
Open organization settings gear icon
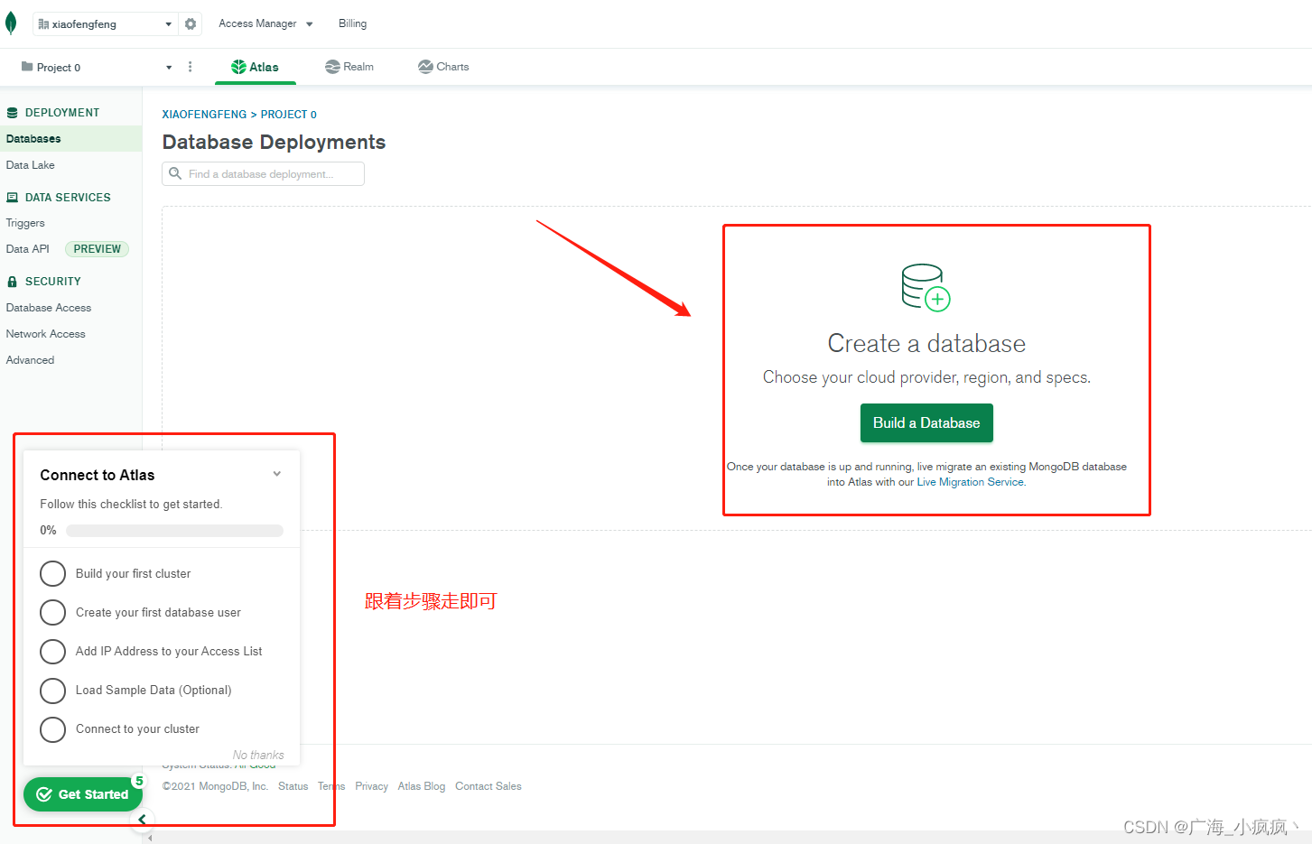coord(191,24)
